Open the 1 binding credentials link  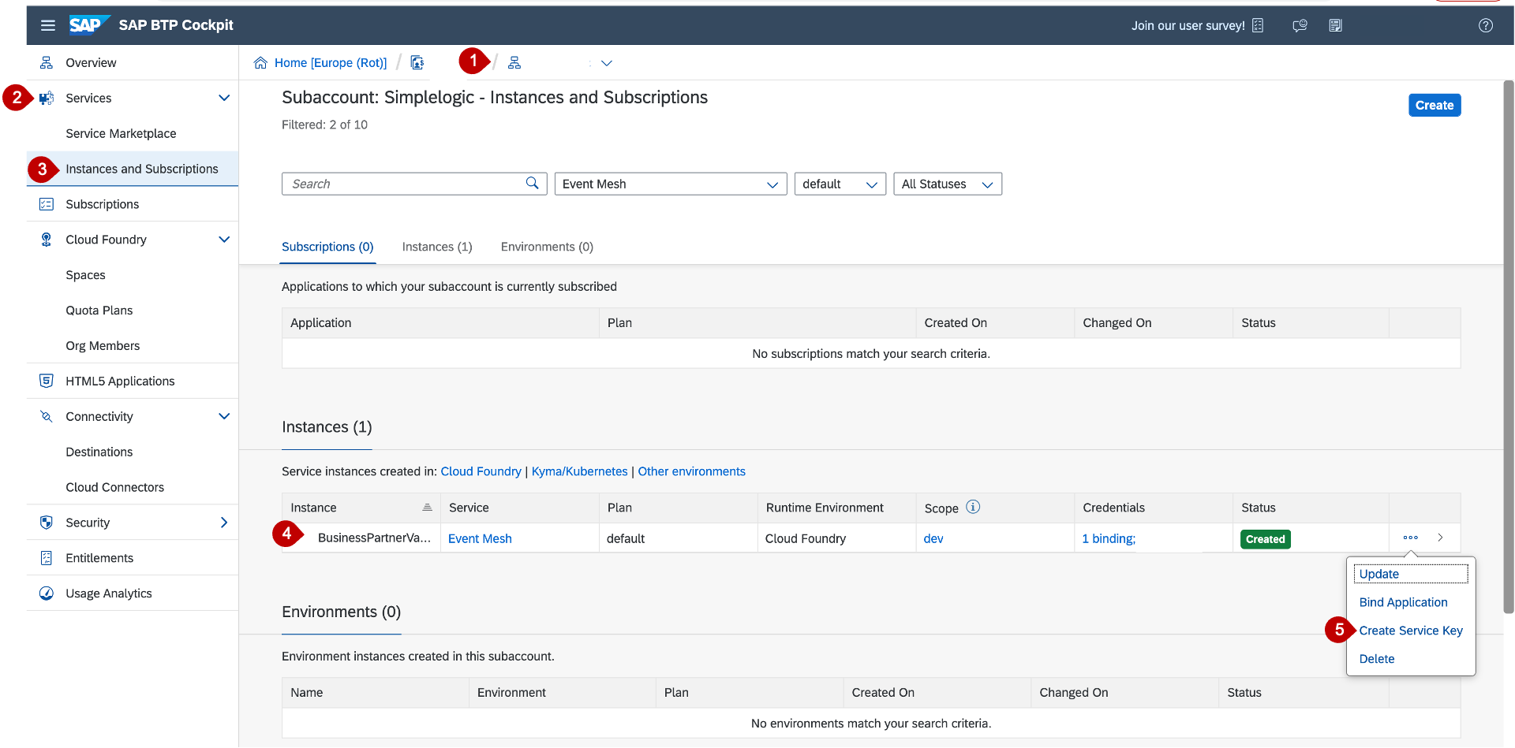[1108, 538]
